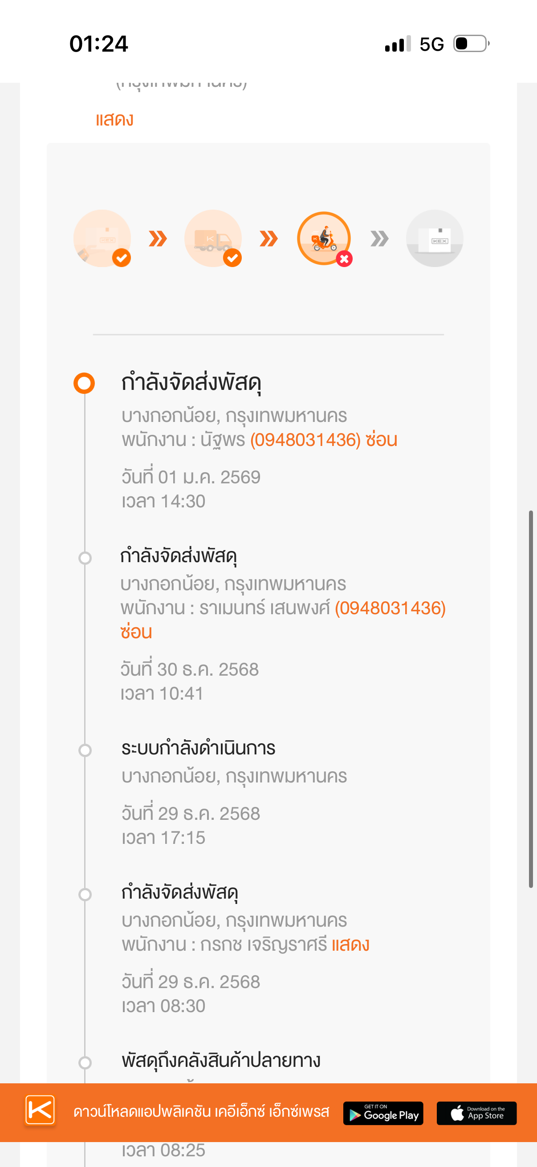Tap timeline marker for 30 ธ.ค. 2568

pyautogui.click(x=85, y=558)
